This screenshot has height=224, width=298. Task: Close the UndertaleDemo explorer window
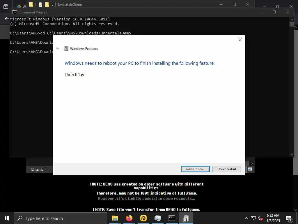point(248,4)
